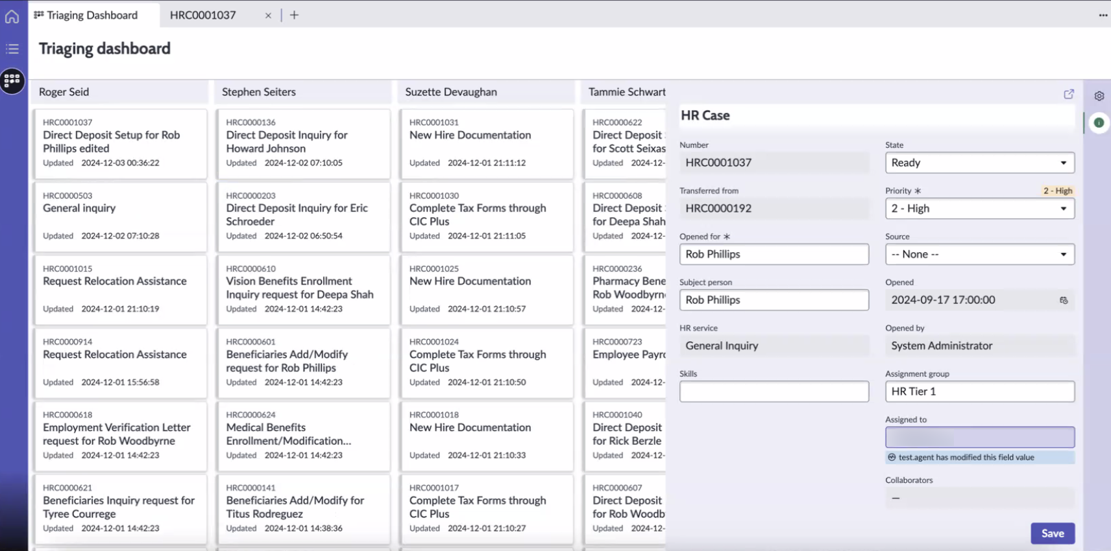The height and width of the screenshot is (551, 1111).
Task: Open card HRC0000618 Employment Verification Letter
Action: coord(120,436)
